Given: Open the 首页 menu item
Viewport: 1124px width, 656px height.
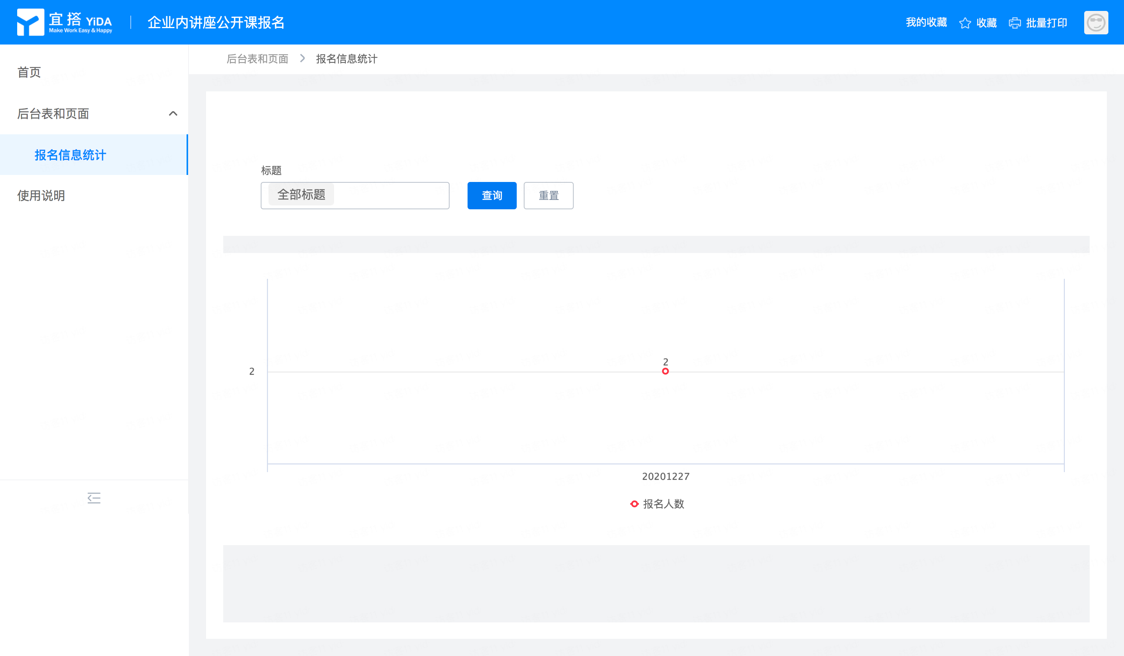Looking at the screenshot, I should coord(29,72).
